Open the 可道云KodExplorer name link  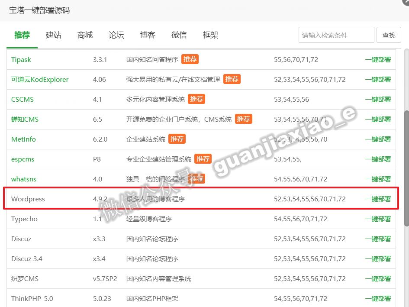tap(40, 79)
